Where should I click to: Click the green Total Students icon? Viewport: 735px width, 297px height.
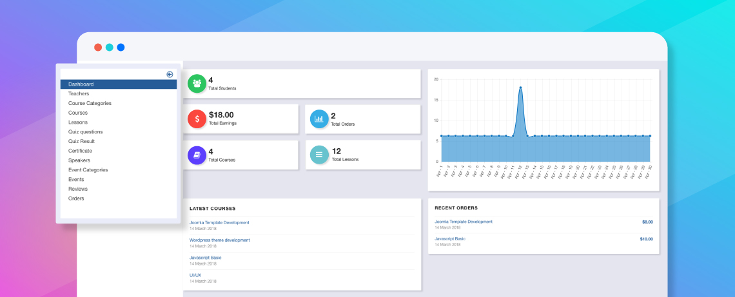tap(197, 83)
